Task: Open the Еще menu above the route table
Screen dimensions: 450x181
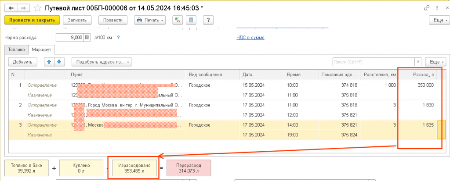Action: [435, 61]
